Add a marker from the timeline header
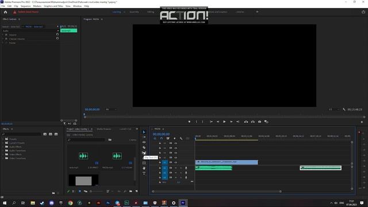 (174, 139)
